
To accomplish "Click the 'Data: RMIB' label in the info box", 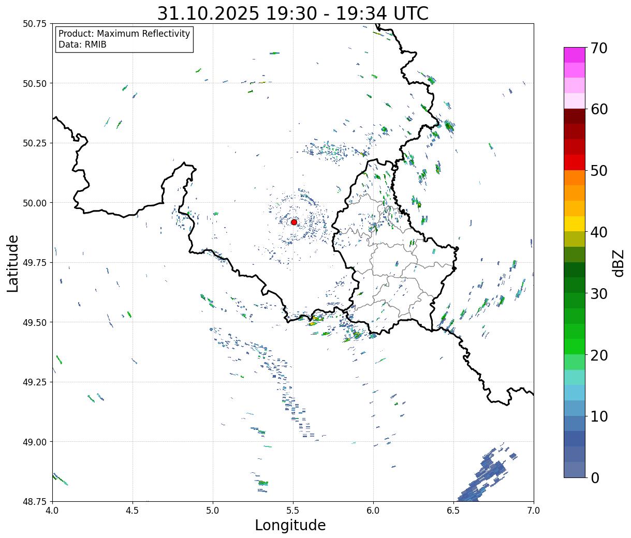I will point(82,45).
